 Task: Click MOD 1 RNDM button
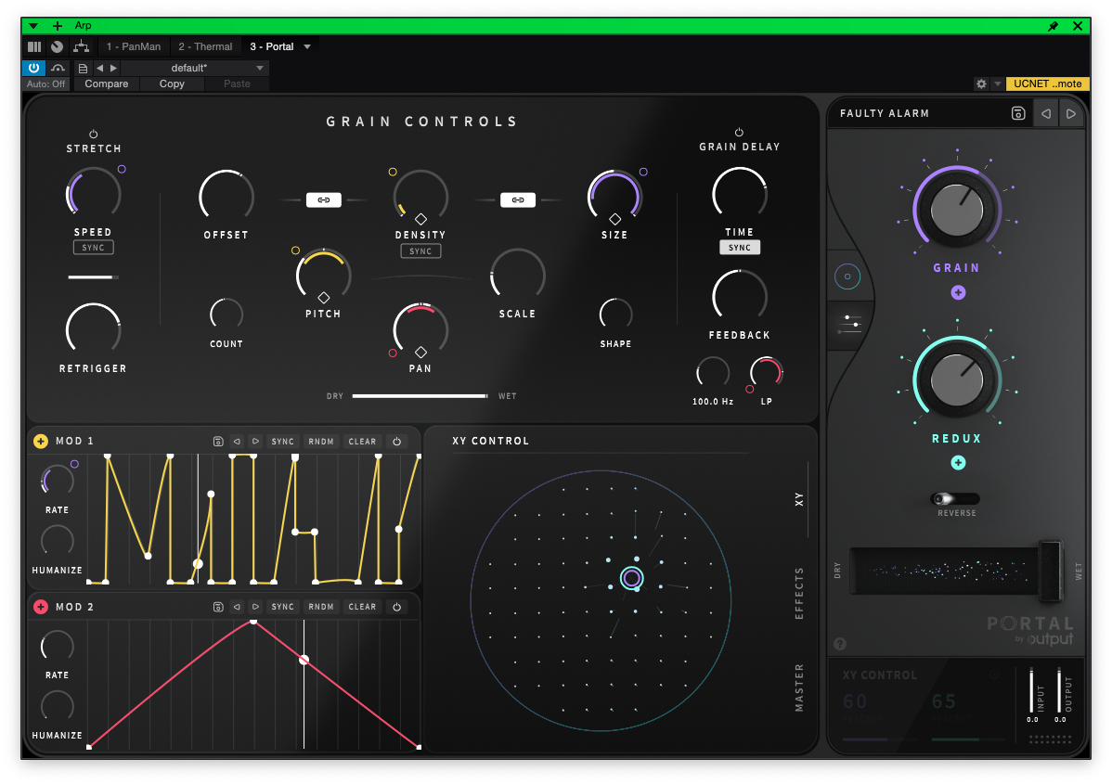pos(320,441)
